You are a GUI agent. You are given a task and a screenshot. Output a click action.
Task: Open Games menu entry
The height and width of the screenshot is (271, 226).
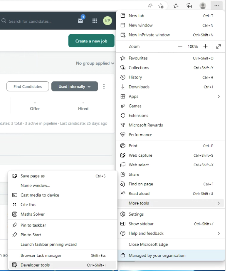pyautogui.click(x=171, y=106)
